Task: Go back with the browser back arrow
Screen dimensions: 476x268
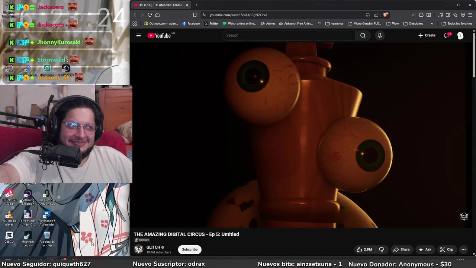Action: [x=135, y=15]
